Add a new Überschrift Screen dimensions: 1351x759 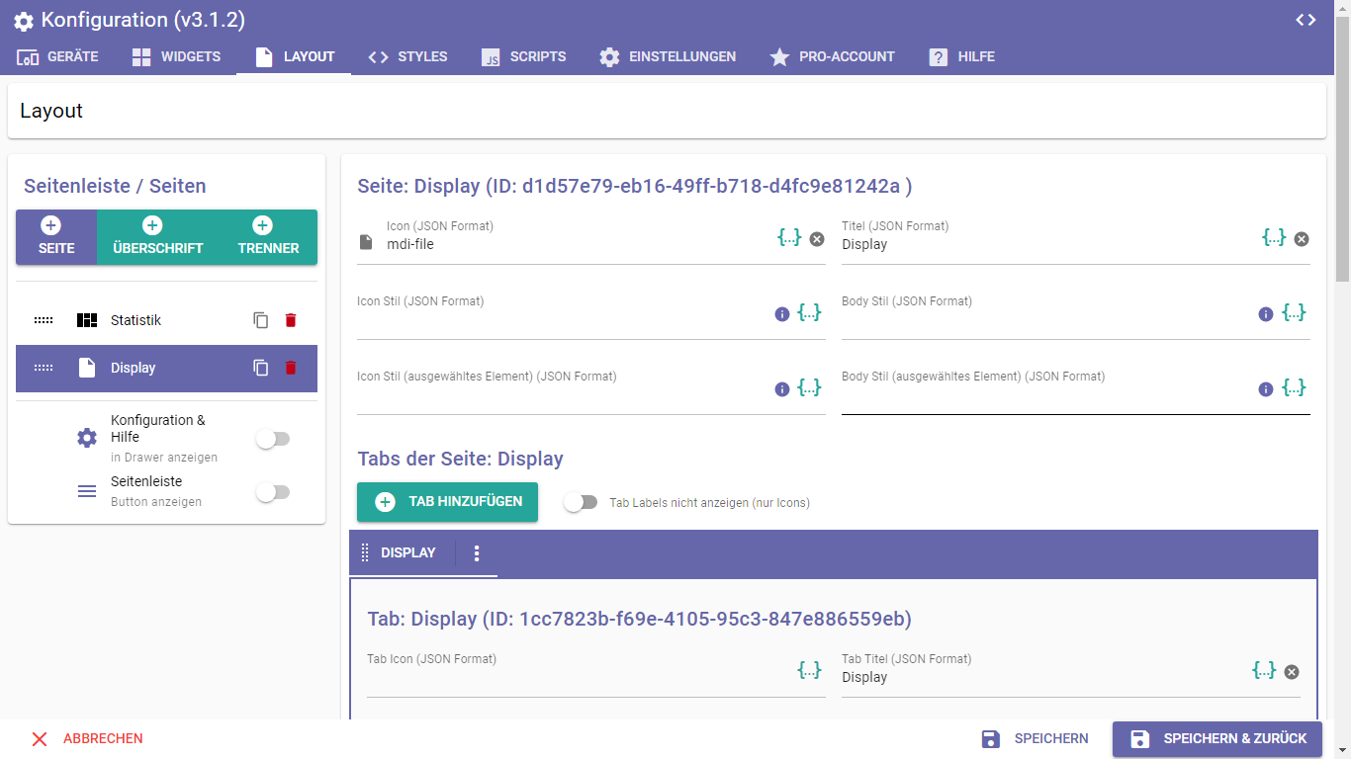158,237
